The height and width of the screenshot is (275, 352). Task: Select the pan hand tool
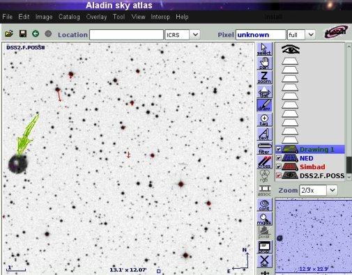[264, 63]
